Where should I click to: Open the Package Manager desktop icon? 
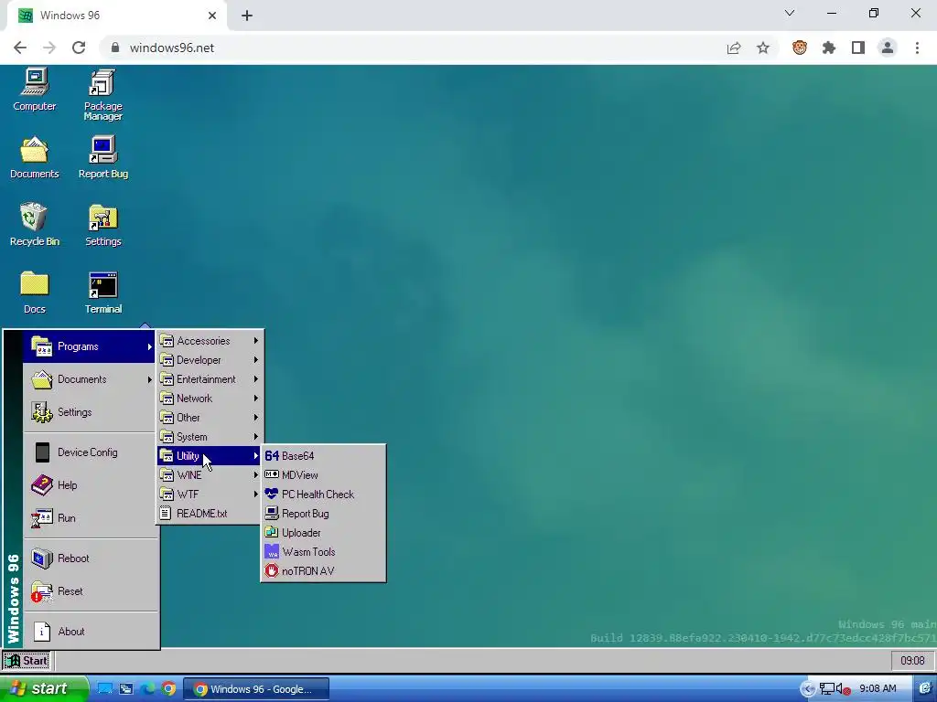tap(102, 94)
